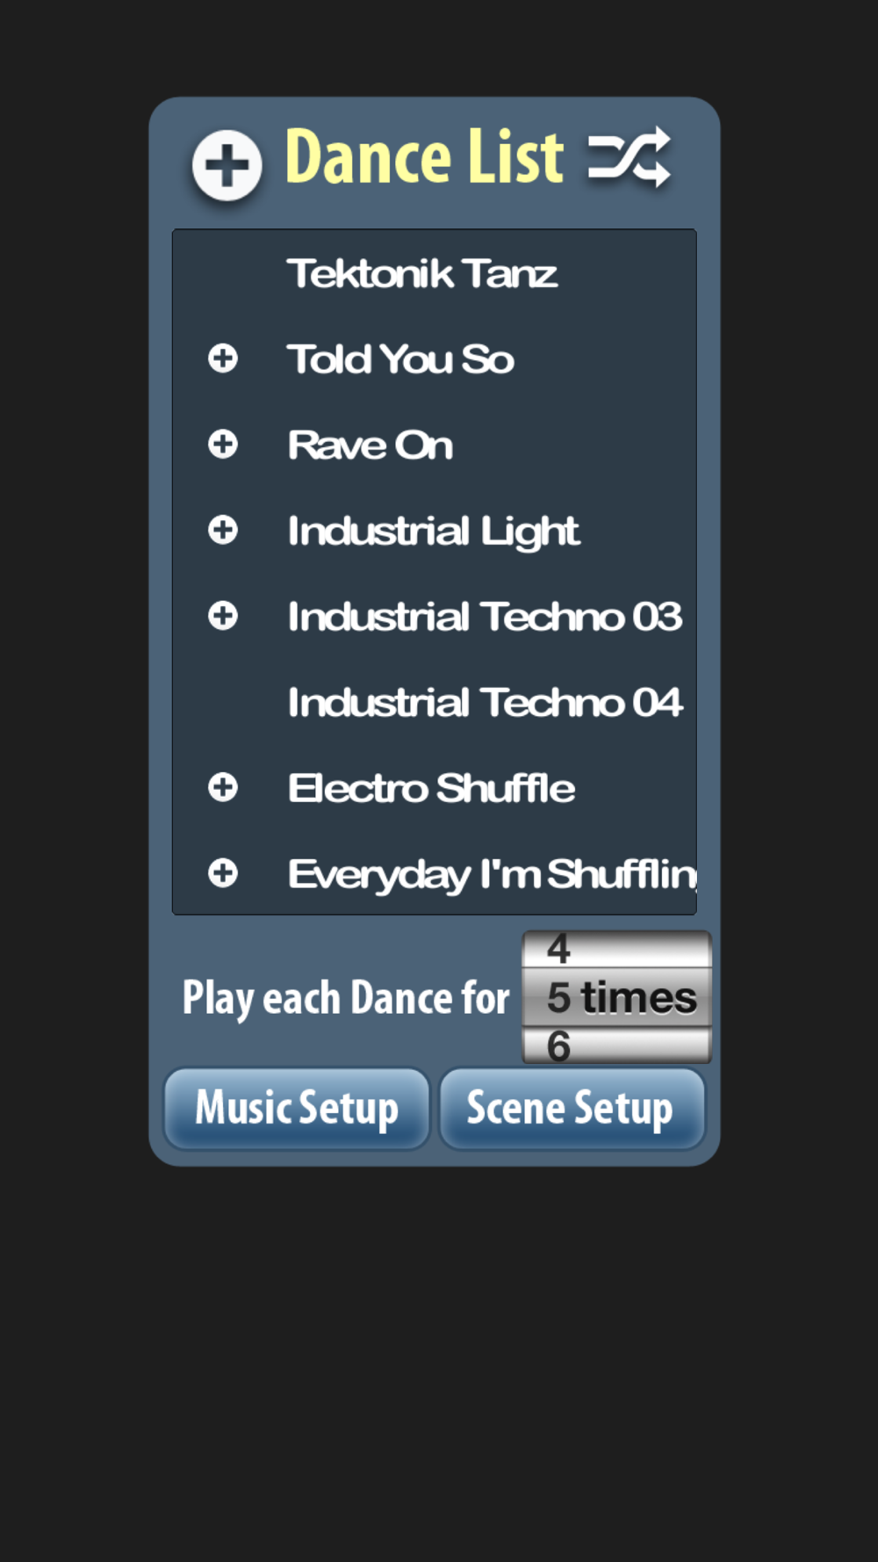Toggle shuffle icon next to Dance List
The image size is (878, 1562).
pyautogui.click(x=630, y=158)
